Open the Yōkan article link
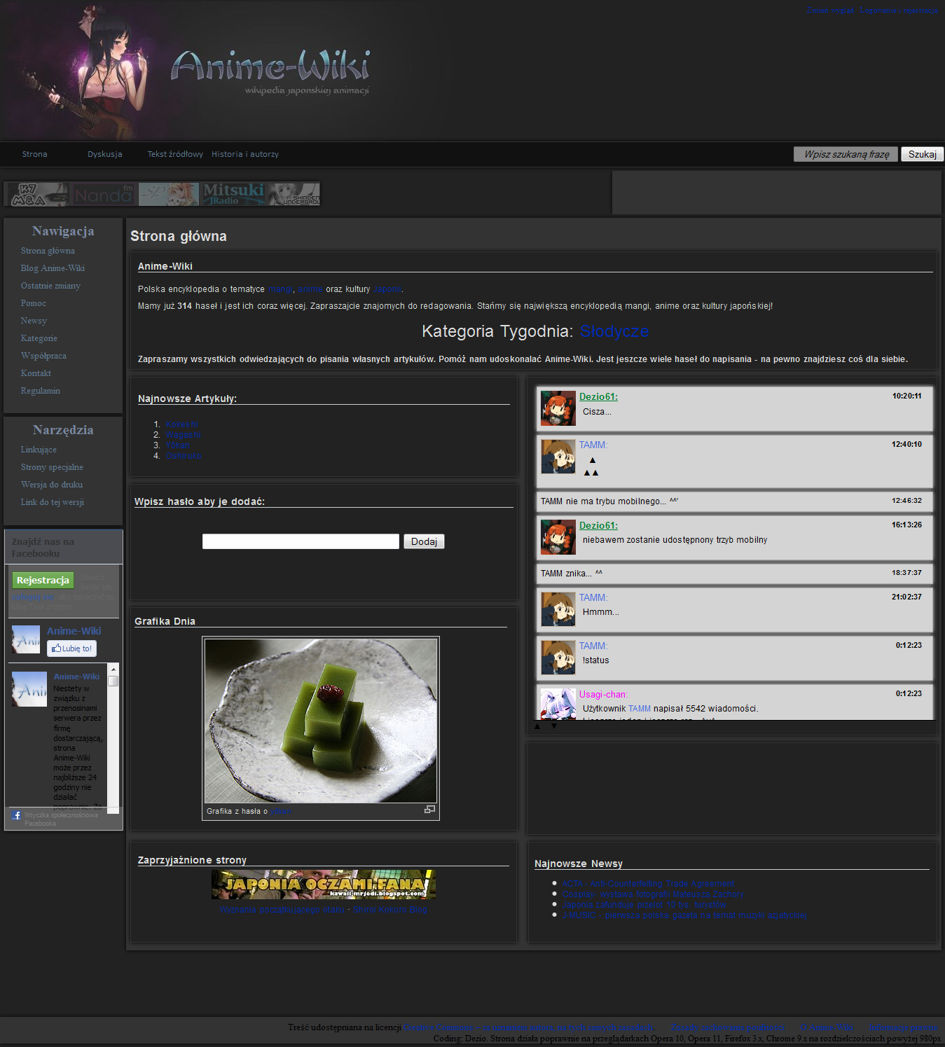 click(177, 445)
